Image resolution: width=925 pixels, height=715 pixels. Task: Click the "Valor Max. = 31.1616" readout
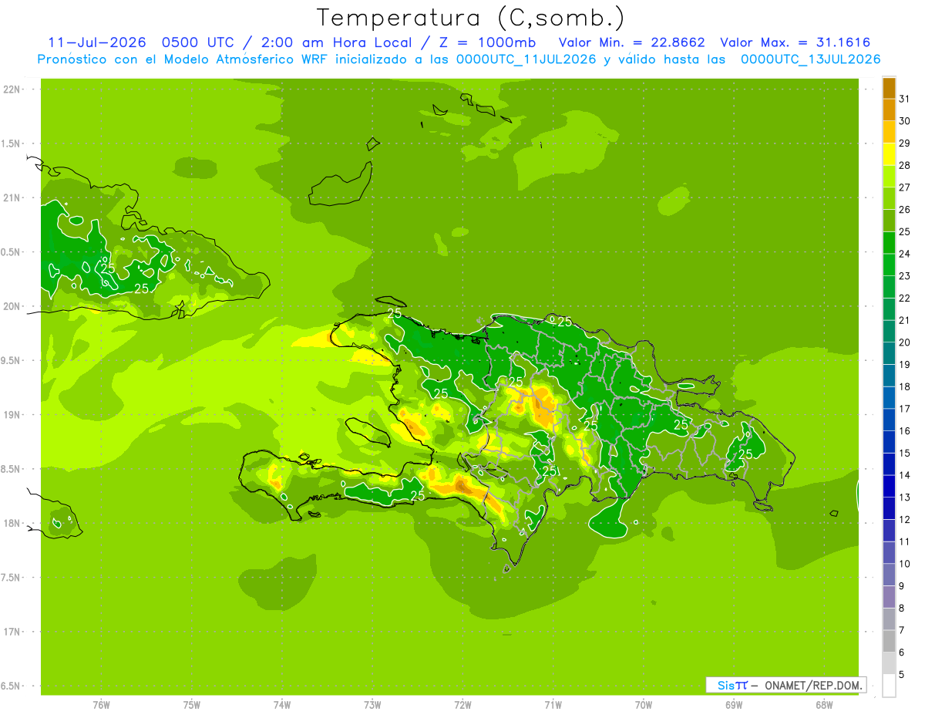coord(797,42)
